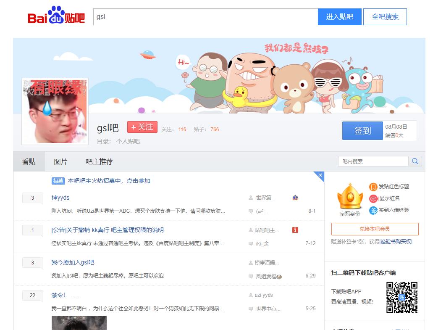Click the gsl forum avatar image
The image size is (433, 330).
55,111
